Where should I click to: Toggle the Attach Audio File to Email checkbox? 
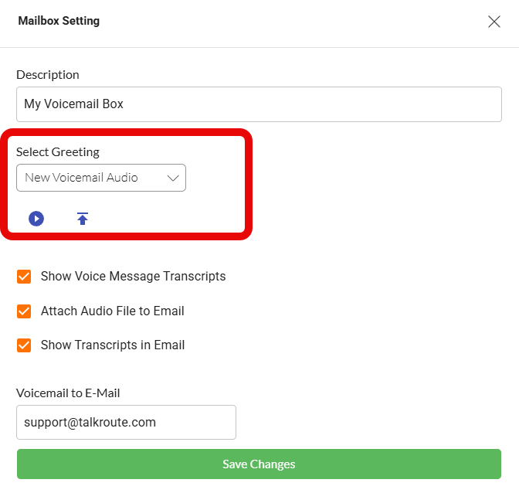24,311
